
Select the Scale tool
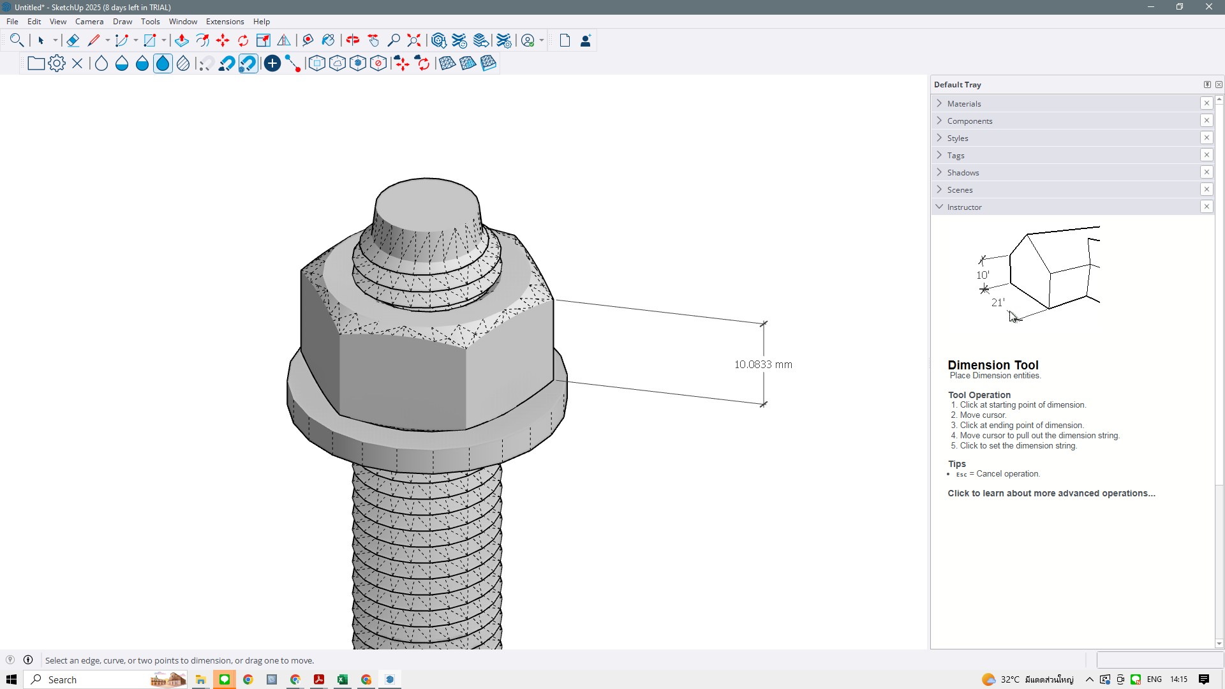(264, 41)
